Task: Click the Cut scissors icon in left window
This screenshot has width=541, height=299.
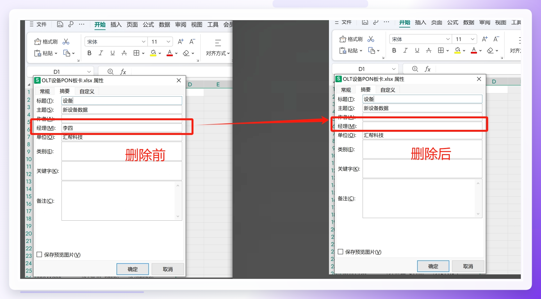Action: [66, 42]
